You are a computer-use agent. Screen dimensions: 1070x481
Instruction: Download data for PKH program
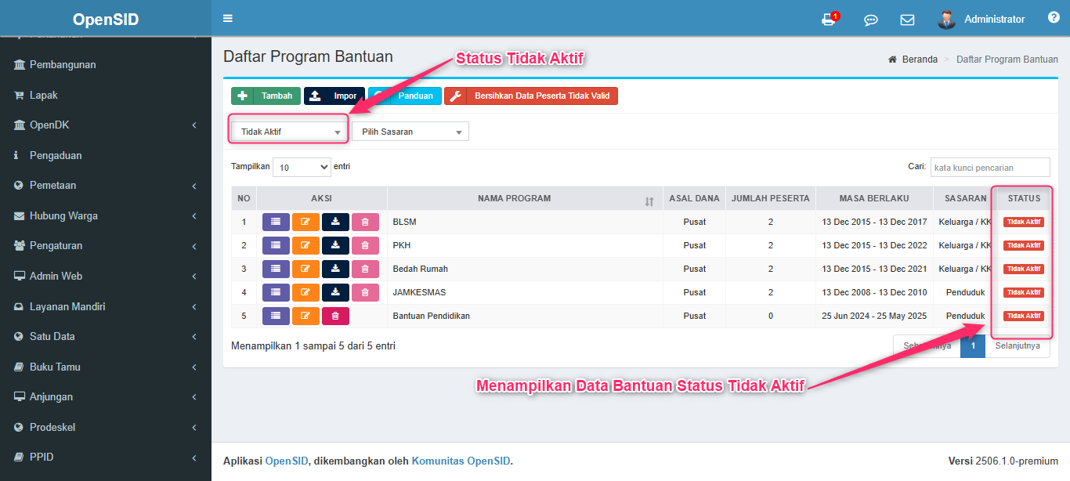tap(335, 245)
